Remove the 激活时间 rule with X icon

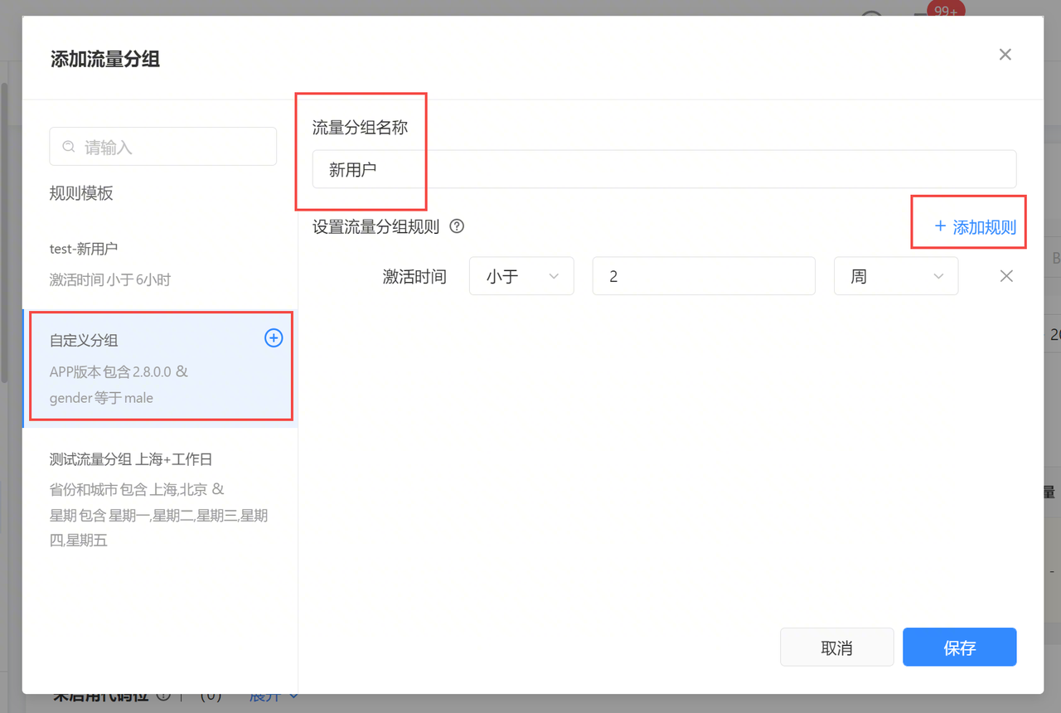pos(1006,276)
